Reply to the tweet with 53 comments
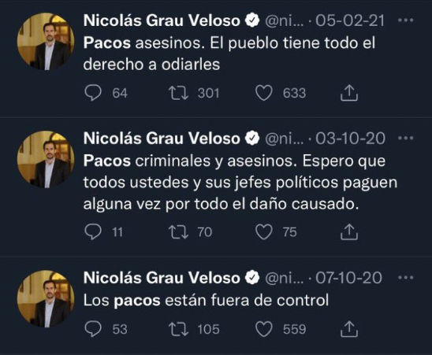The width and height of the screenshot is (432, 355). (93, 329)
